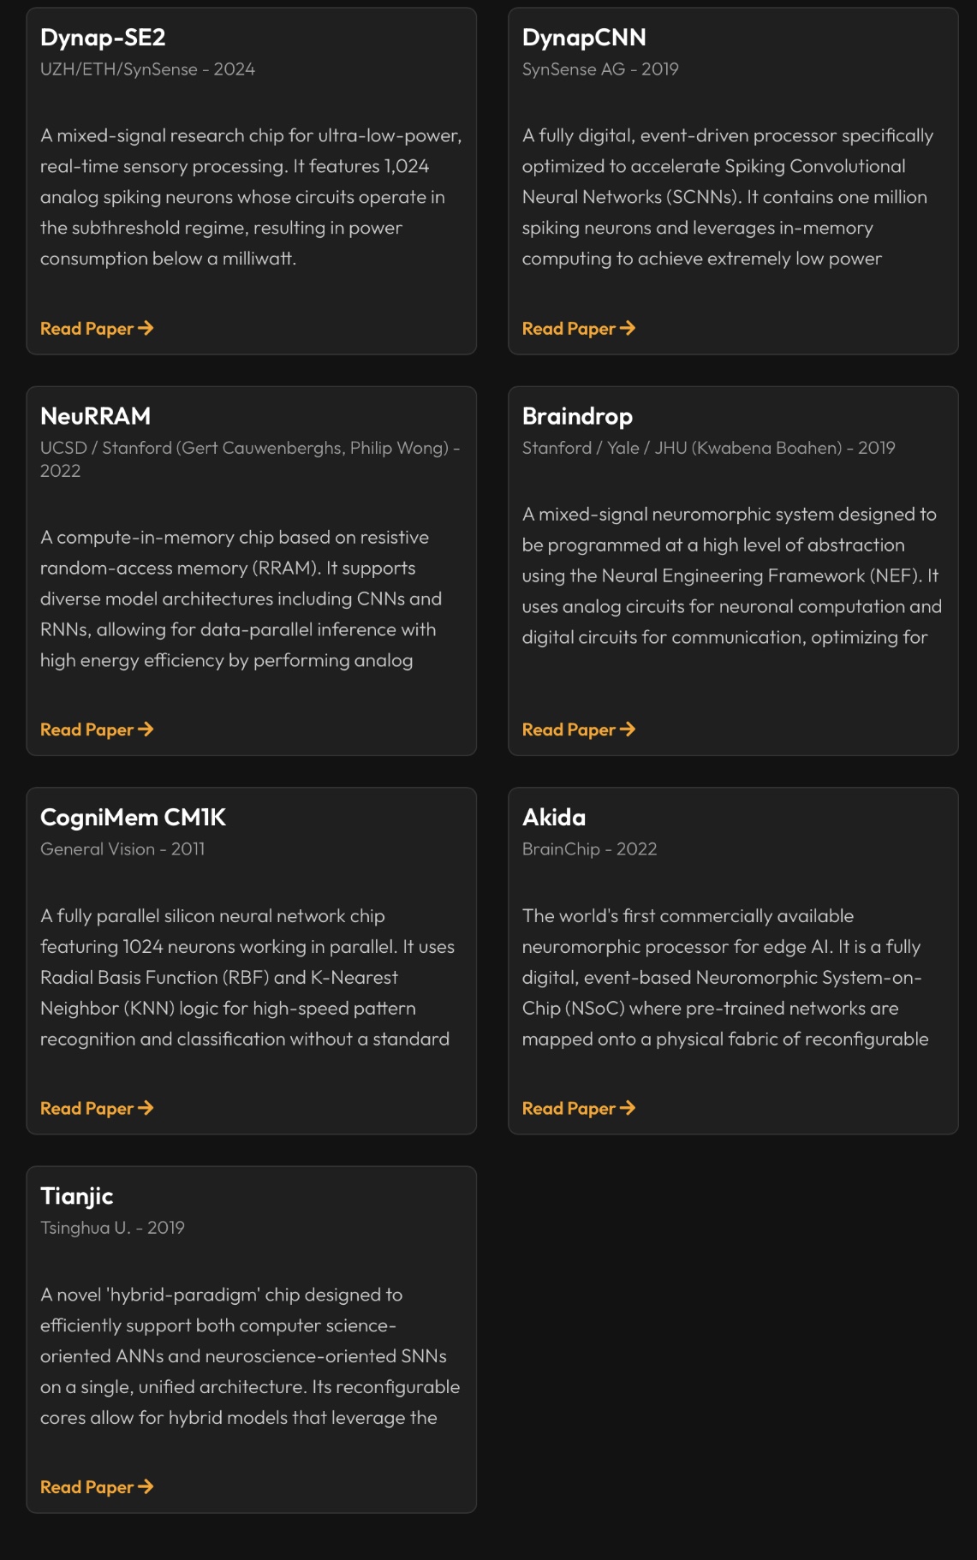Click the Tianjic card title
The width and height of the screenshot is (977, 1560).
point(76,1196)
